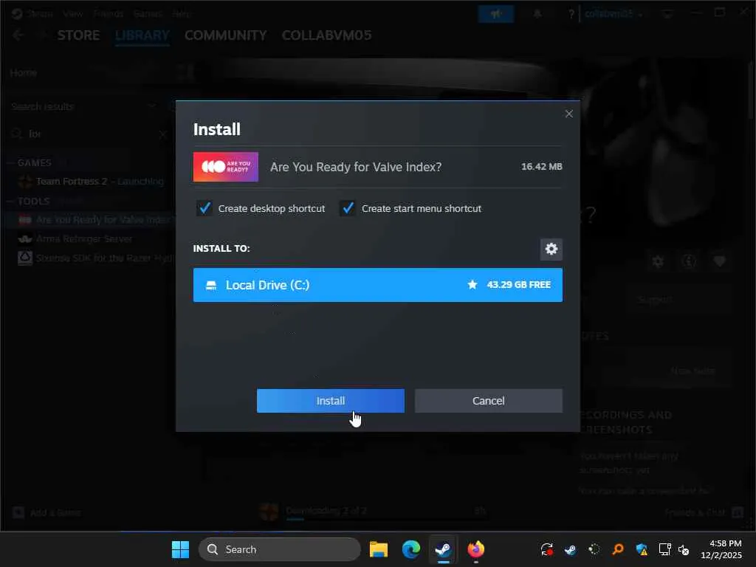Click muted volume tray icon

pyautogui.click(x=684, y=549)
